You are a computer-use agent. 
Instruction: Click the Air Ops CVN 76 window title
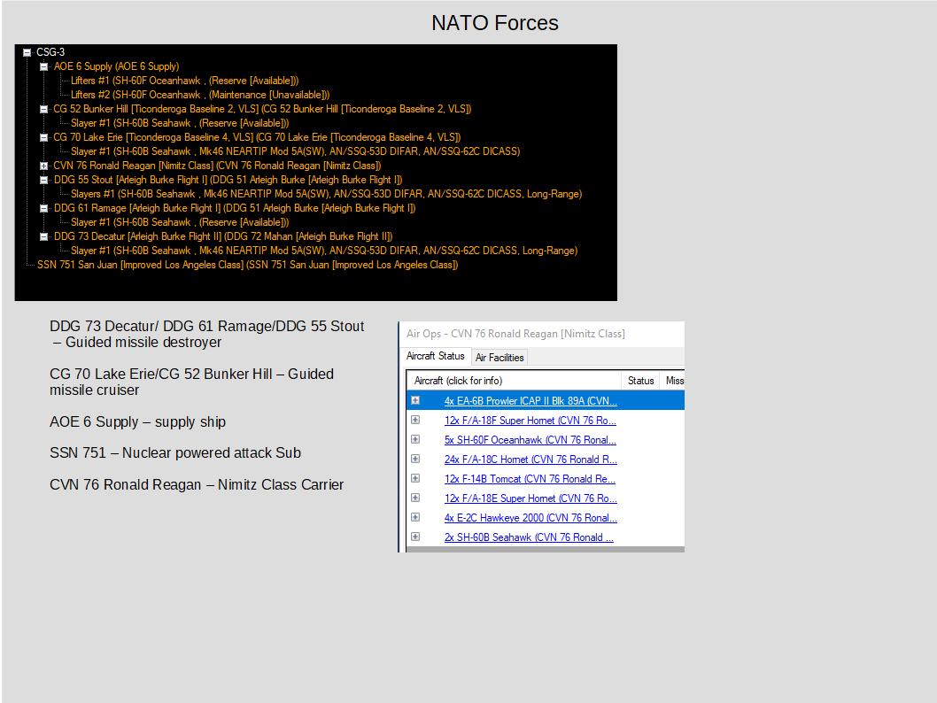point(515,334)
